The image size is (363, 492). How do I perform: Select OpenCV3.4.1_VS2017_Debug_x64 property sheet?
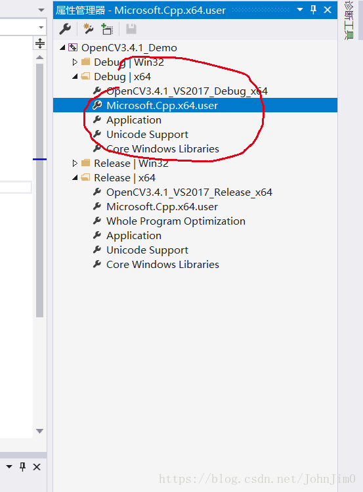click(187, 91)
